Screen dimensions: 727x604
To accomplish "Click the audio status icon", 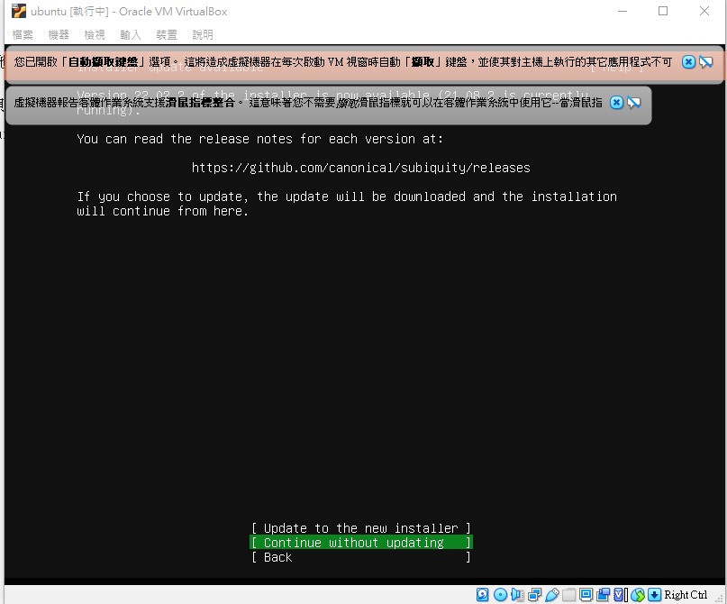I will tap(517, 595).
